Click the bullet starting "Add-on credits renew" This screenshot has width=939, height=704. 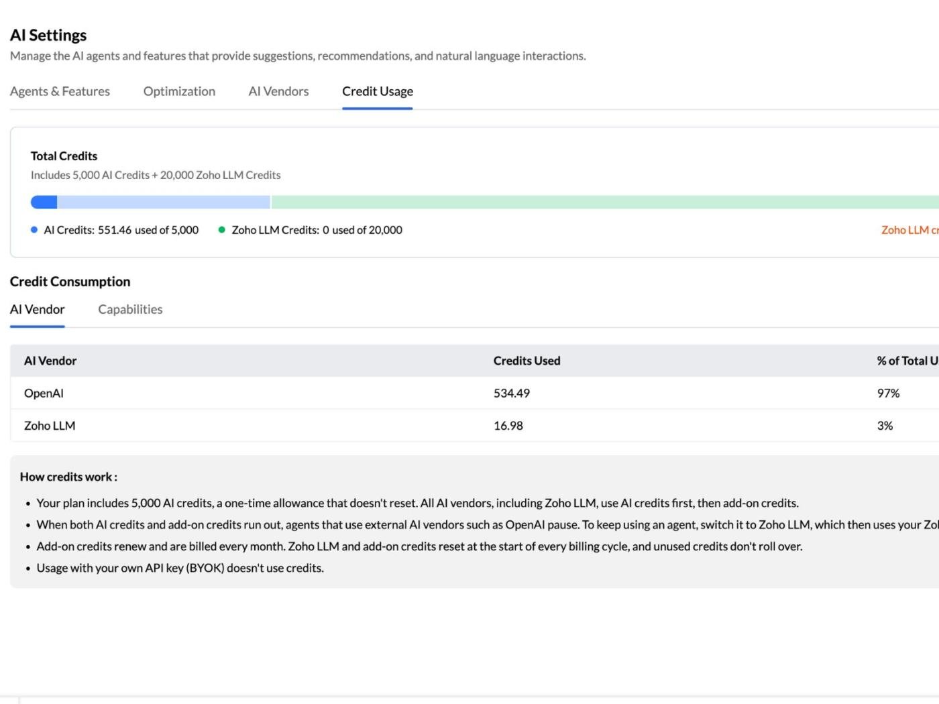pyautogui.click(x=419, y=546)
